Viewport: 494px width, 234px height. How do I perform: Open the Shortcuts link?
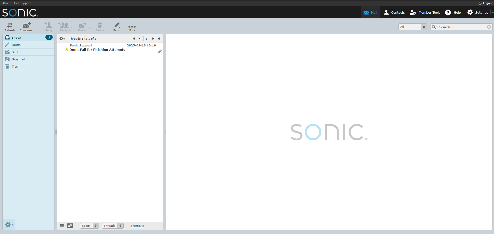point(137,225)
